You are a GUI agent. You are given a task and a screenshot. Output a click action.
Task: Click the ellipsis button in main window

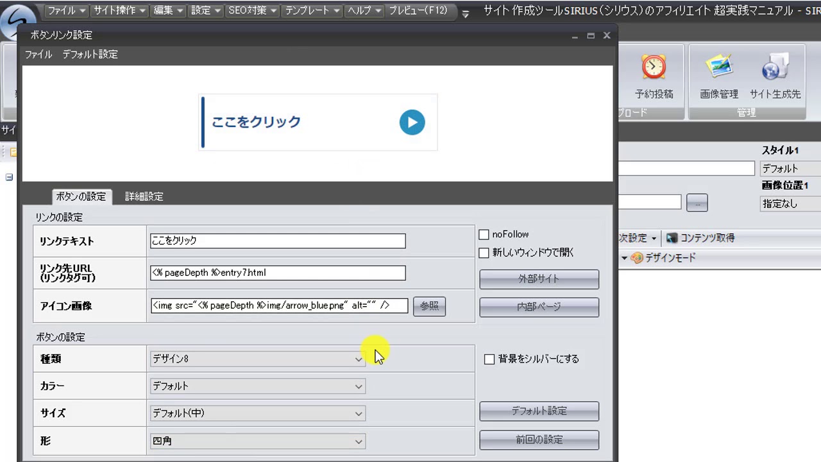click(697, 203)
